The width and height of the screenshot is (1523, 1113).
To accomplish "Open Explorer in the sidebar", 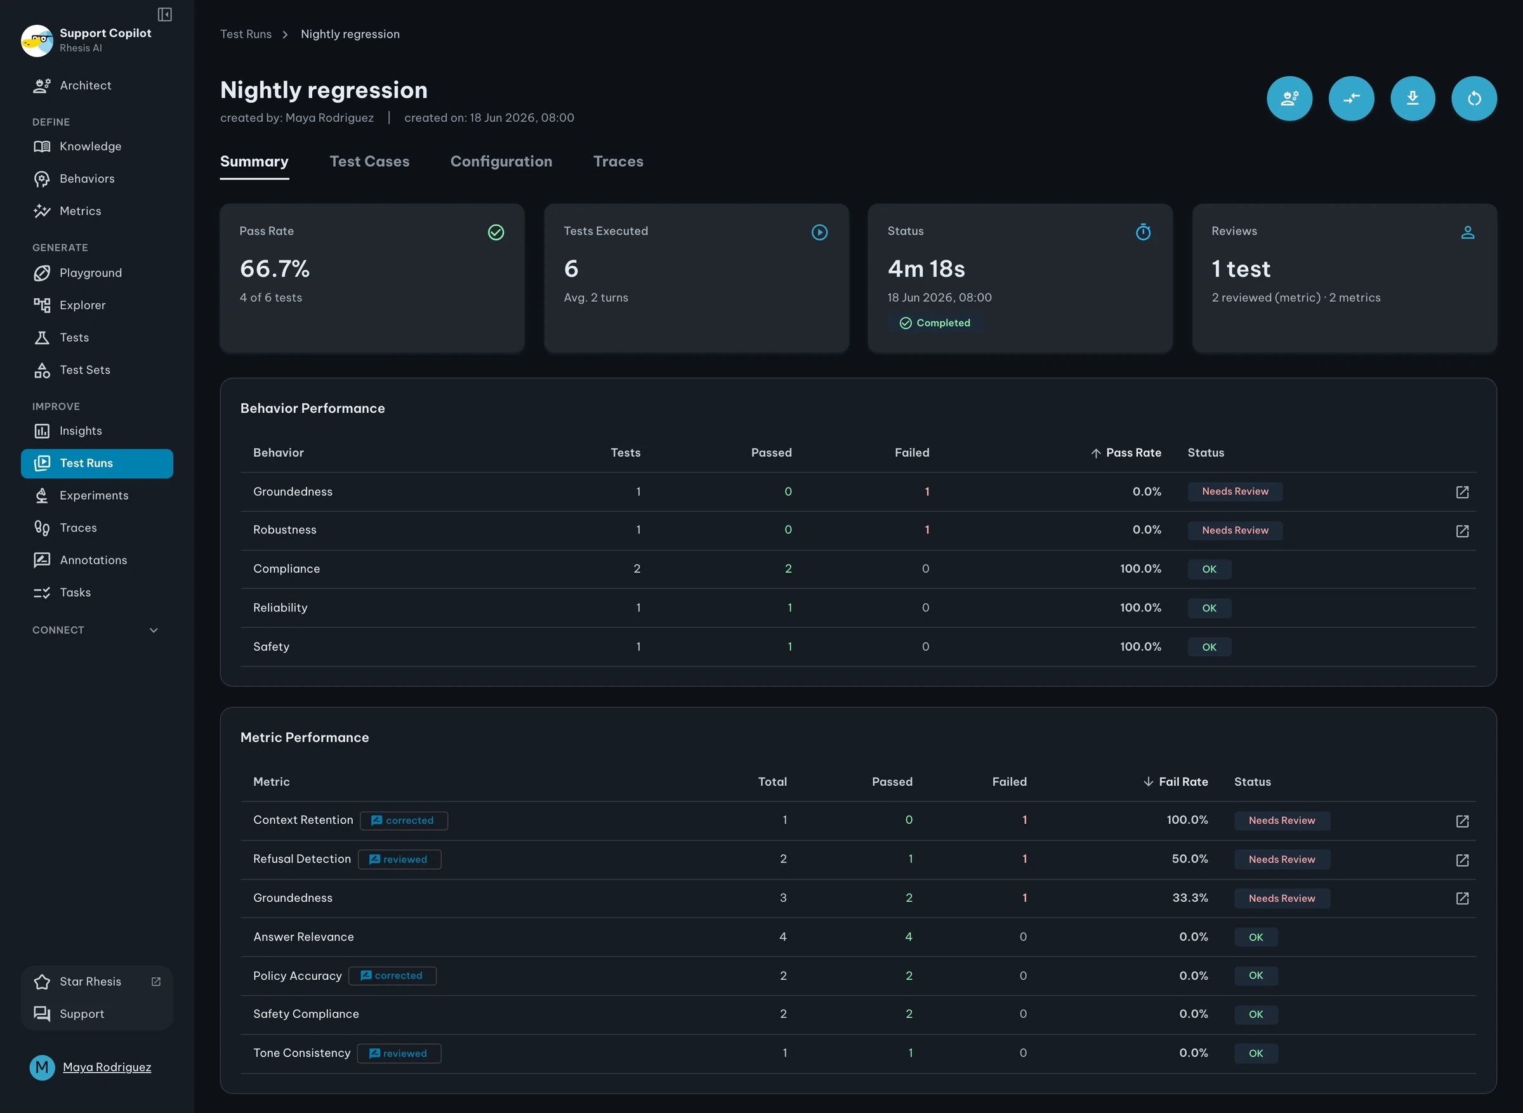I will pos(96,305).
